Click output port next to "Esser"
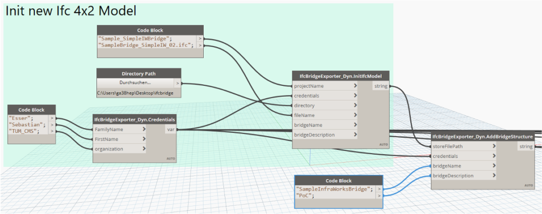 [x=52, y=118]
